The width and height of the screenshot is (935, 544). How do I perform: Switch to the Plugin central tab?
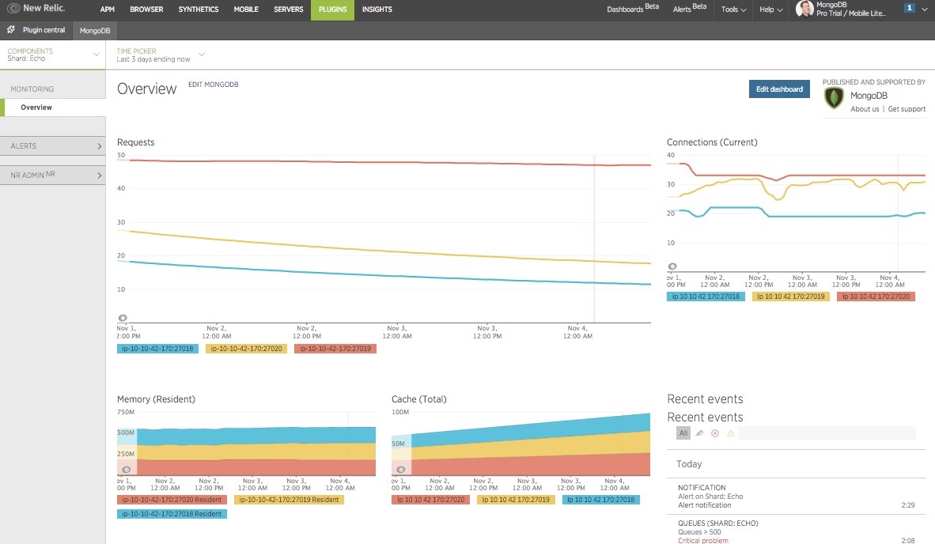(x=36, y=30)
